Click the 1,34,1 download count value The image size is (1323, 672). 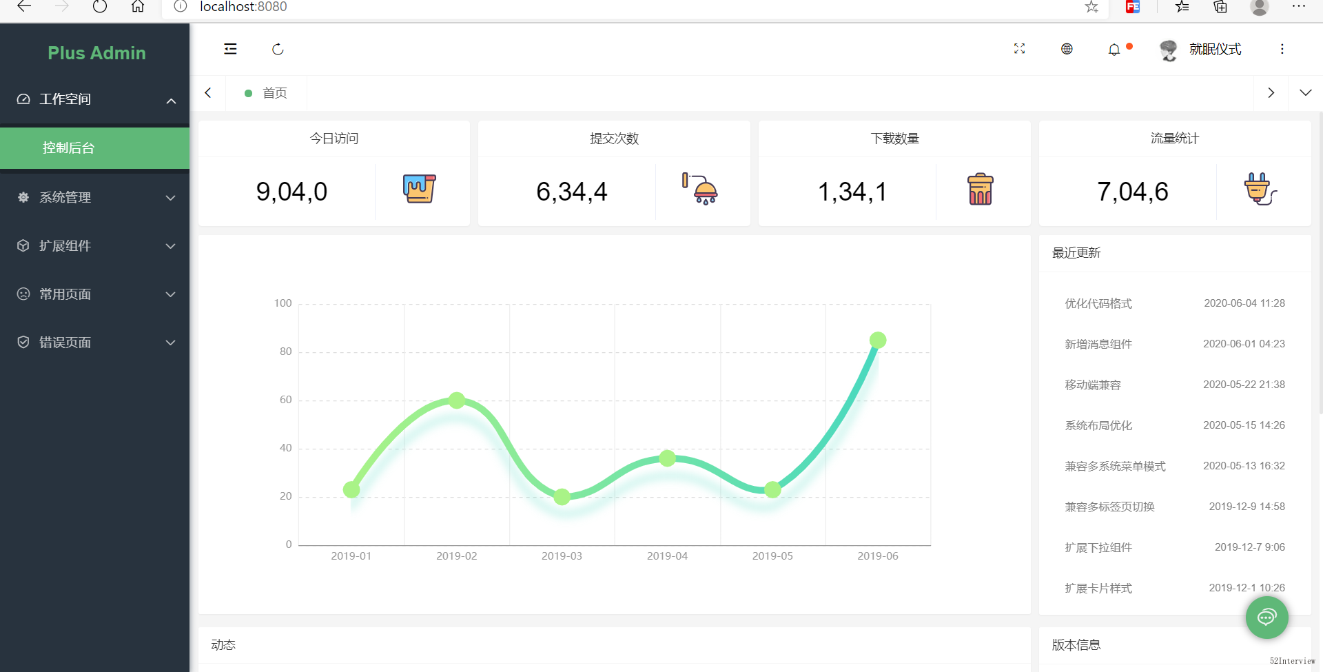point(852,192)
